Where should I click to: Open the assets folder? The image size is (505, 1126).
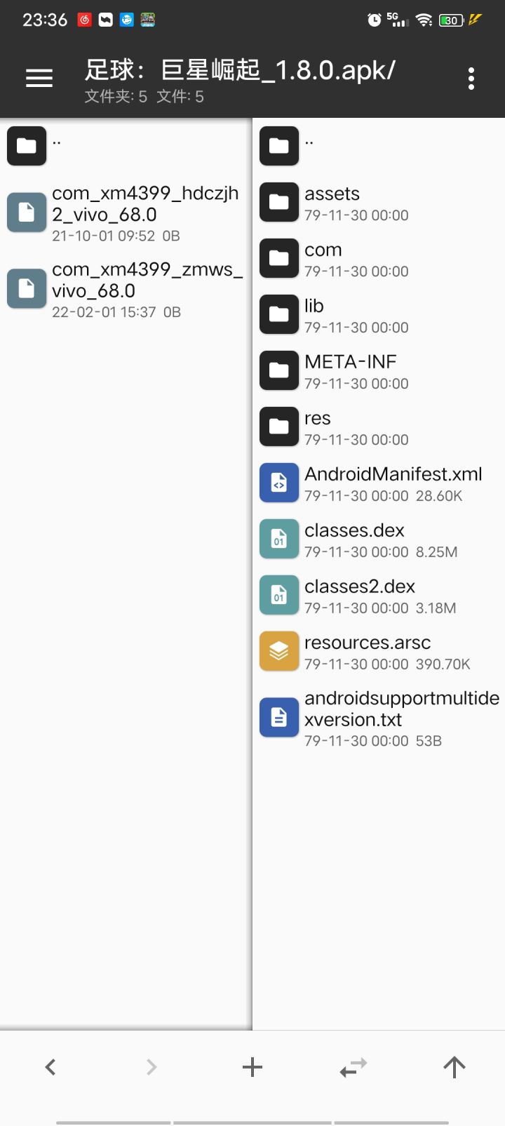(x=332, y=202)
